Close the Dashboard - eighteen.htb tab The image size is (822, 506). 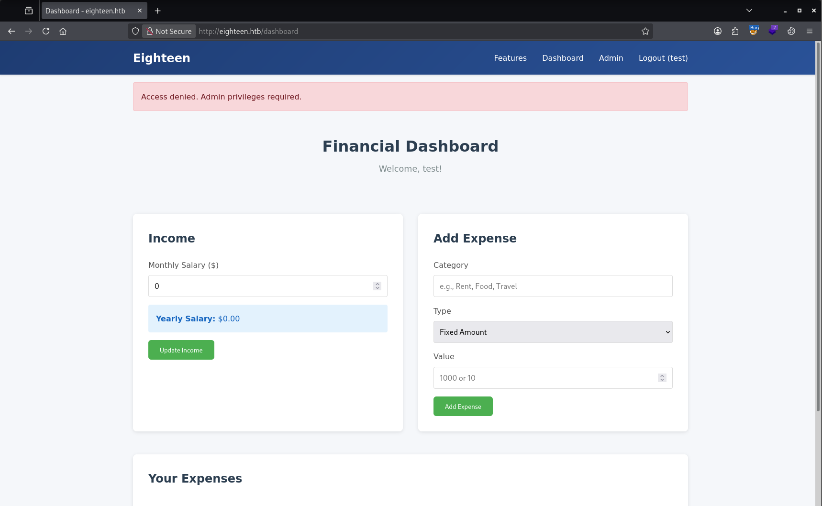[x=140, y=11]
